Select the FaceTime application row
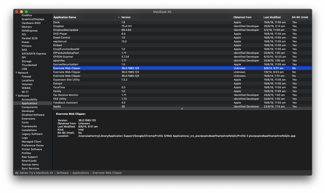 pyautogui.click(x=182, y=87)
